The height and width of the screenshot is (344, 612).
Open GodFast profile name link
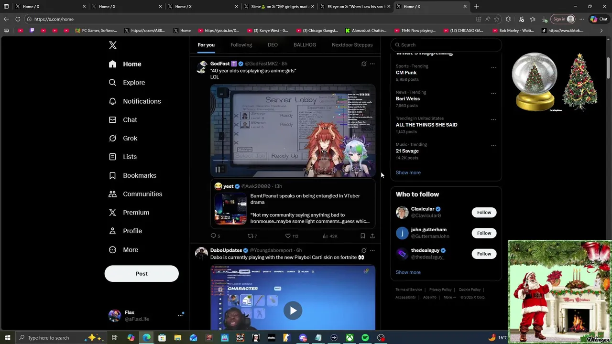(220, 64)
